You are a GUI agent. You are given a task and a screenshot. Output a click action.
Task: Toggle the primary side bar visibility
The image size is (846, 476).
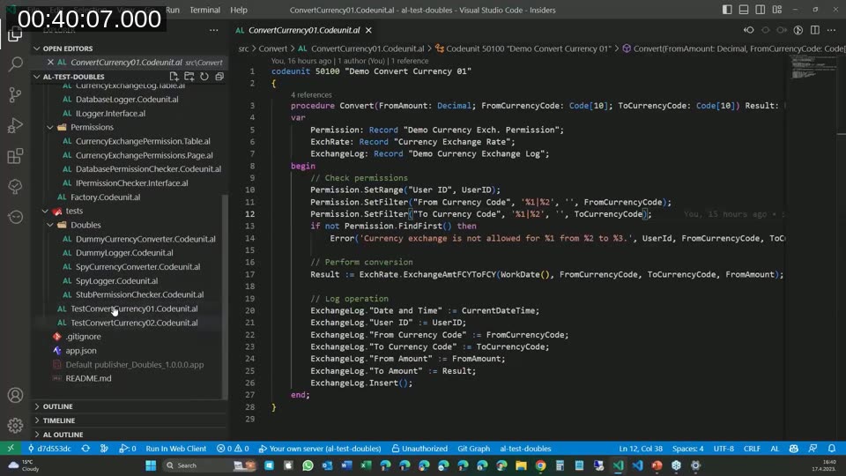[727, 10]
